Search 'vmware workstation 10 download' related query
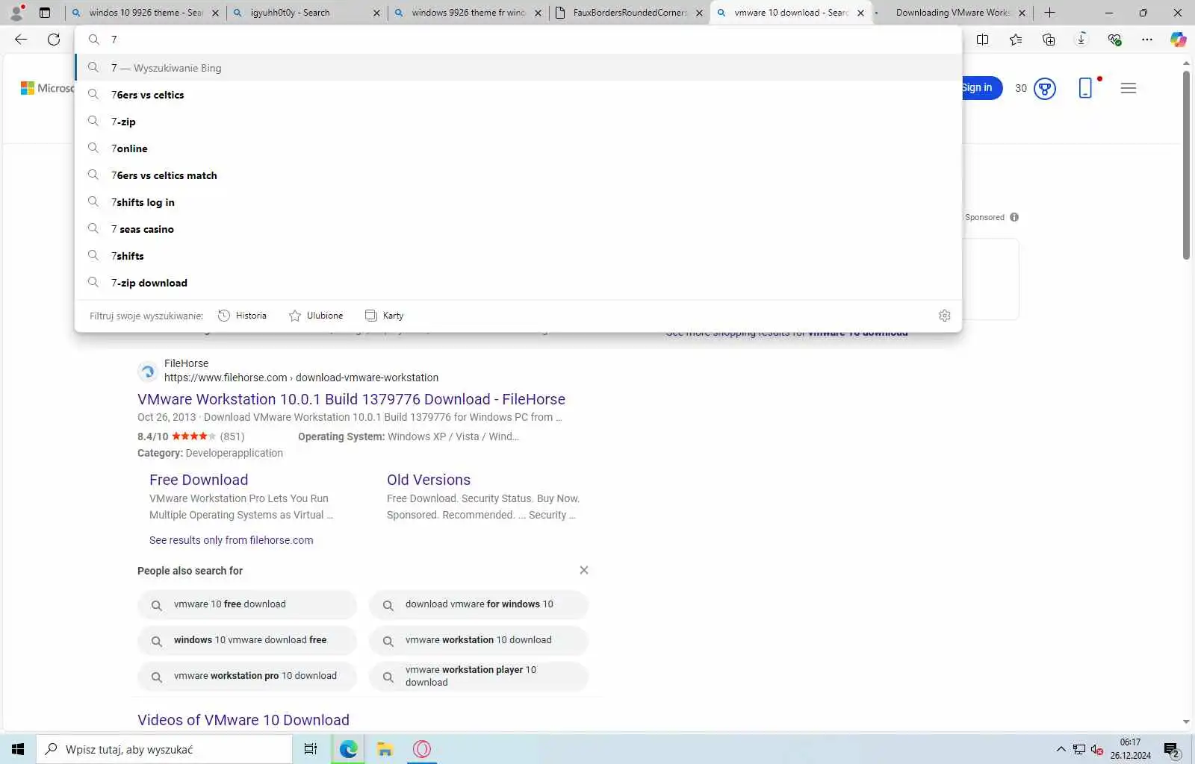This screenshot has width=1195, height=764. [x=479, y=640]
